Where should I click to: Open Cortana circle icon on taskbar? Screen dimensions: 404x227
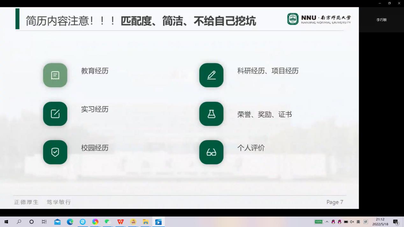32,222
